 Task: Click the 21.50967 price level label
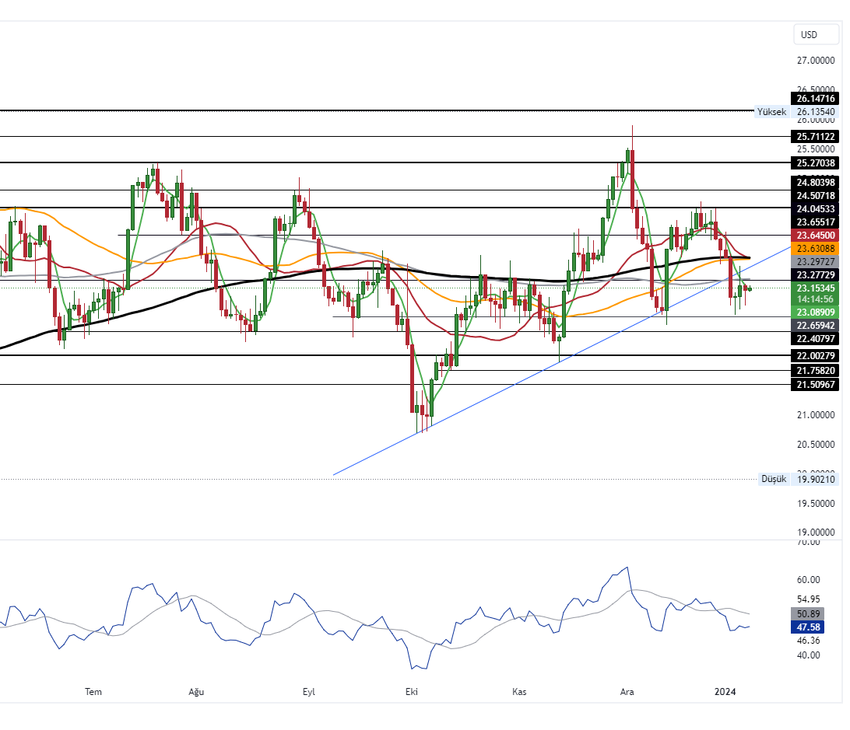point(815,385)
